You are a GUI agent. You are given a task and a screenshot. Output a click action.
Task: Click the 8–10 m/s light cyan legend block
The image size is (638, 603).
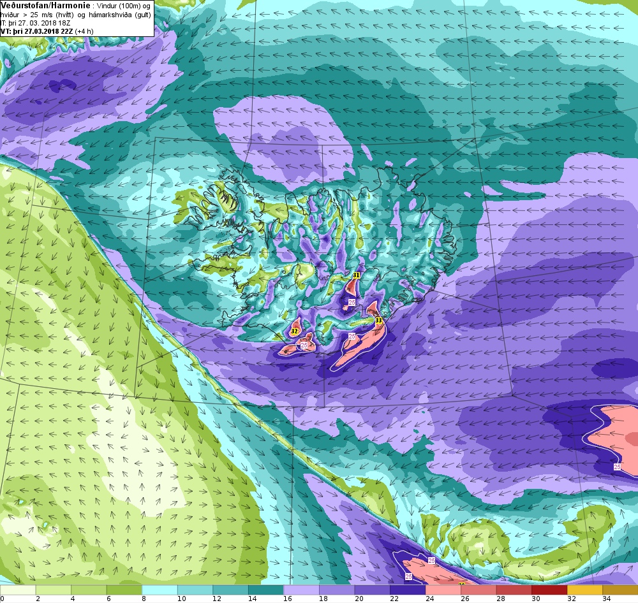(x=159, y=590)
